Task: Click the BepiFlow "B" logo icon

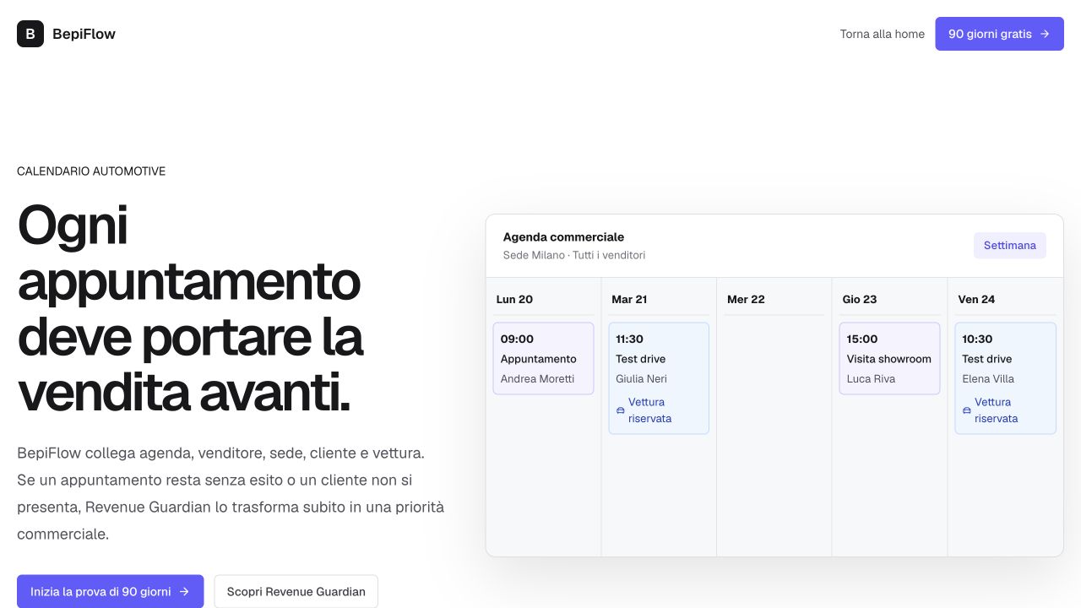Action: point(30,34)
